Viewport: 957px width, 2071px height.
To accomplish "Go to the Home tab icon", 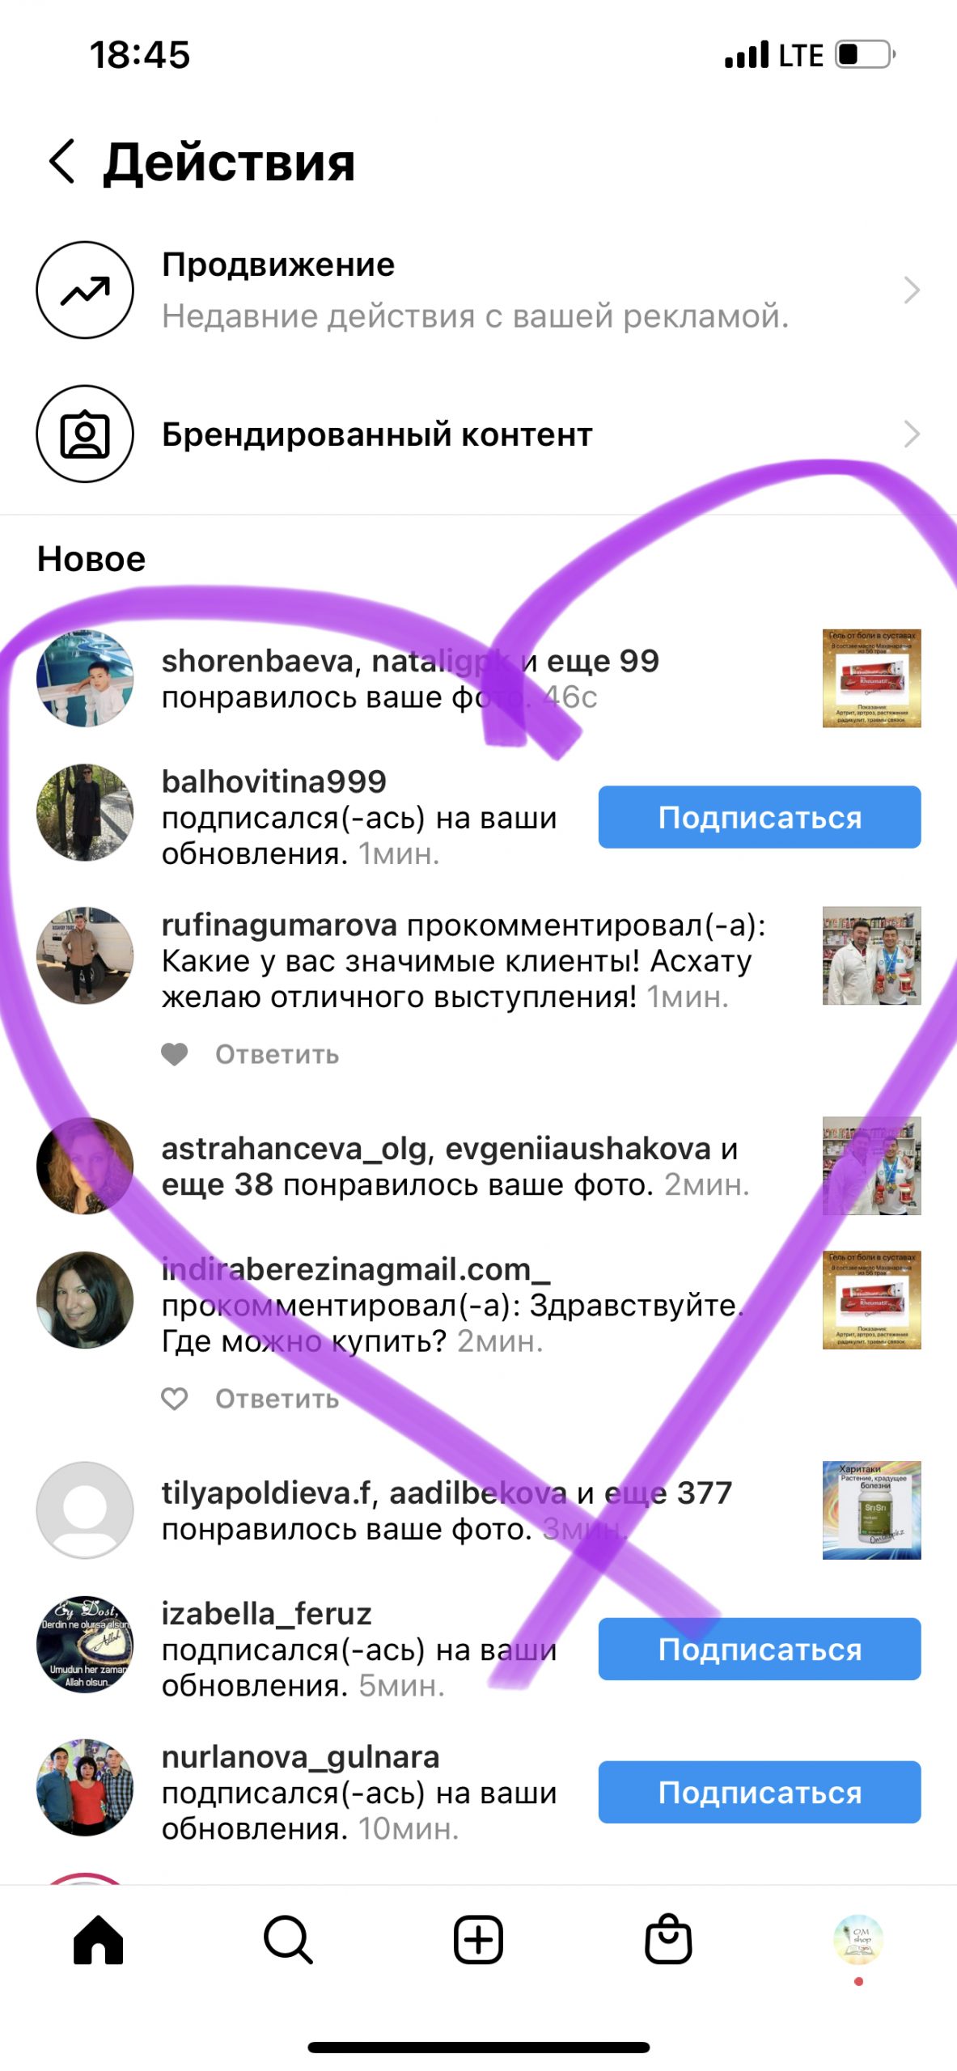I will click(x=98, y=1940).
